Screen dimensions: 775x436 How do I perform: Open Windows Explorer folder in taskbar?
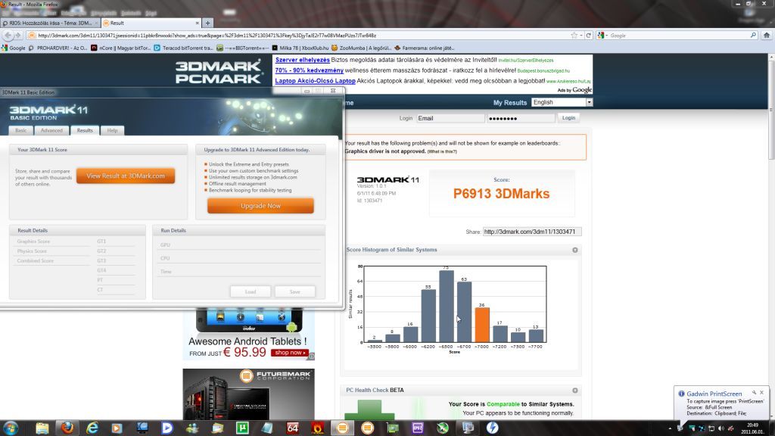point(42,428)
